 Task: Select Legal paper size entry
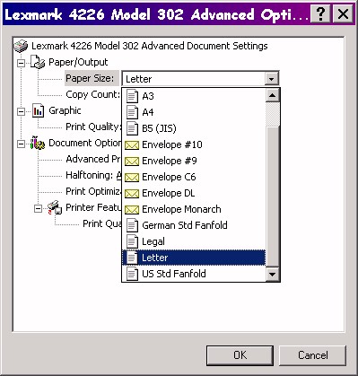point(194,241)
